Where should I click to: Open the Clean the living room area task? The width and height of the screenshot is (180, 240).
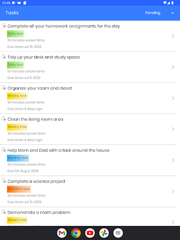point(88,129)
